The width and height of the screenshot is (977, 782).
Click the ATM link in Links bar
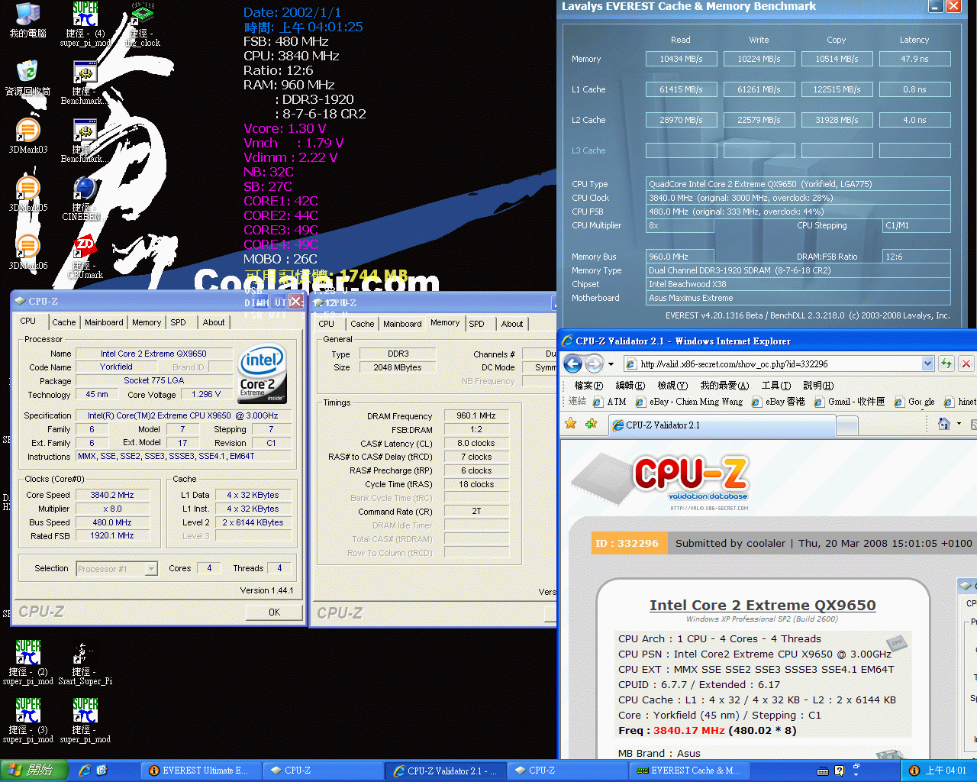(609, 402)
